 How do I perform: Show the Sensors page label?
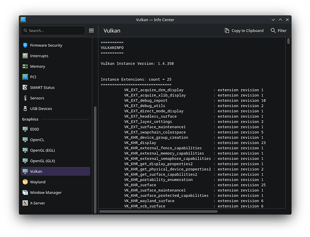click(37, 98)
